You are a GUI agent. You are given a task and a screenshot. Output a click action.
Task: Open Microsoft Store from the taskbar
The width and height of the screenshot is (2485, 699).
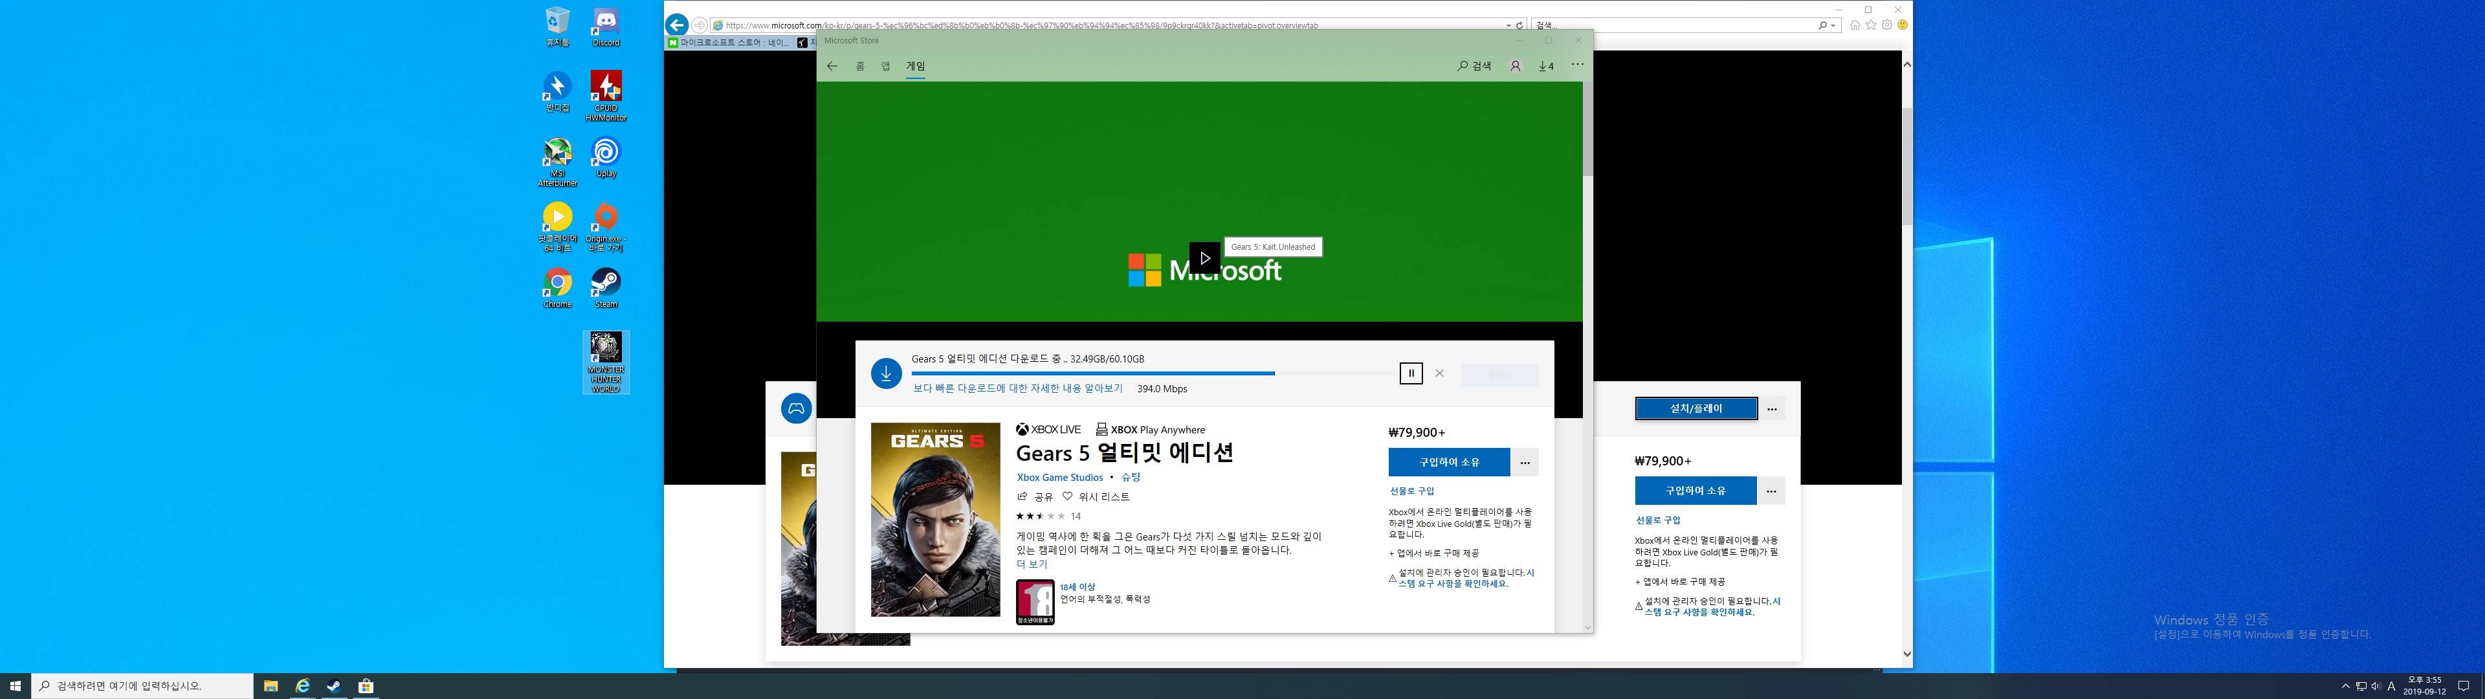[366, 685]
